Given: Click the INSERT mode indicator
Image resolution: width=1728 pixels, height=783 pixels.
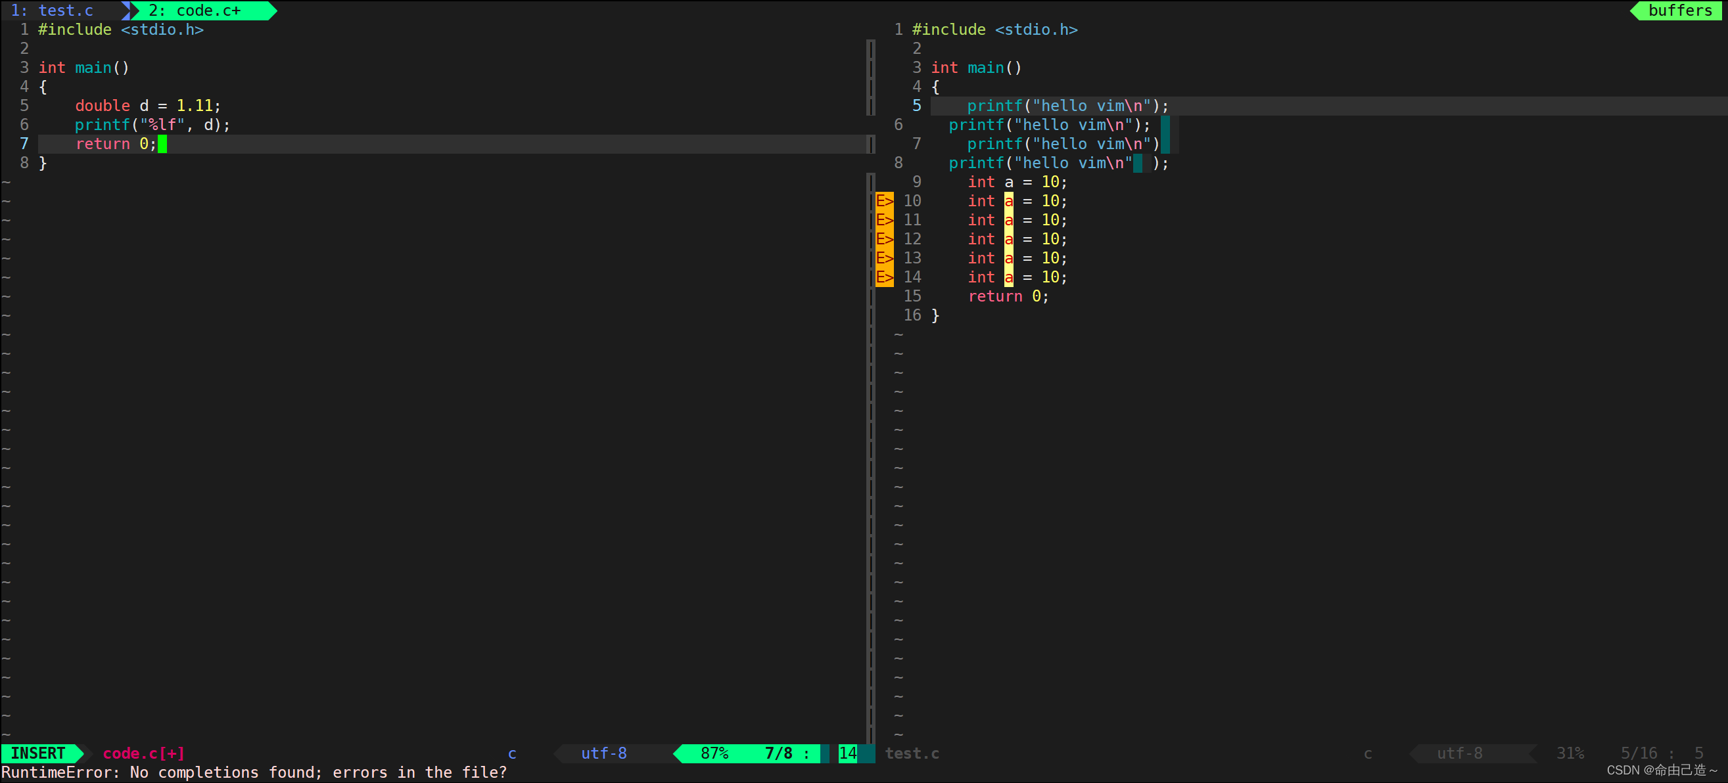Looking at the screenshot, I should pos(38,753).
